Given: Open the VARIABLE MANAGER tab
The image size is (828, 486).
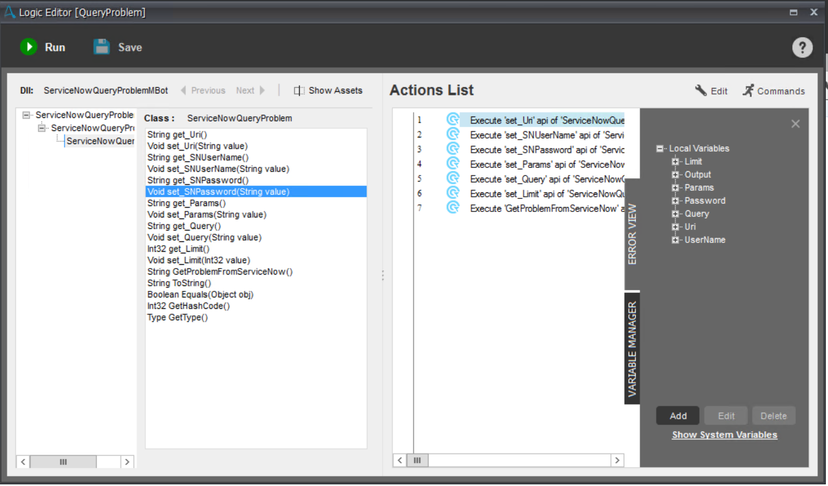Looking at the screenshot, I should pyautogui.click(x=632, y=349).
